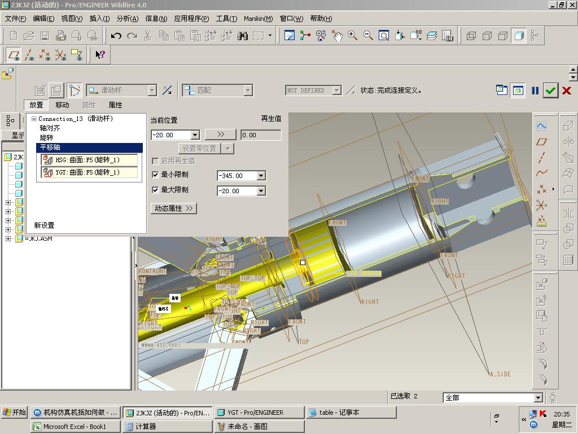Toggle datum points display
This screenshot has width=578, height=434.
(x=45, y=55)
